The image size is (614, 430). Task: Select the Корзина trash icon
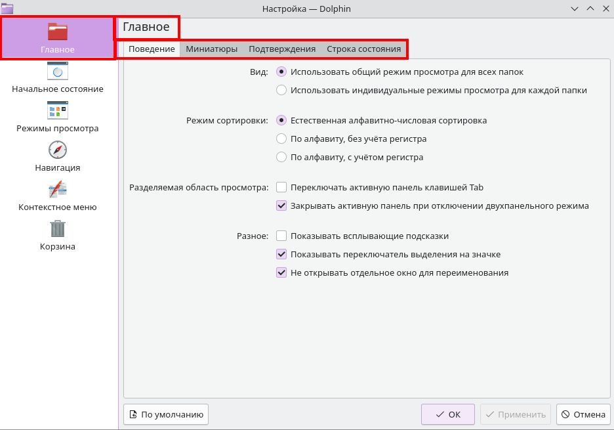tap(58, 228)
